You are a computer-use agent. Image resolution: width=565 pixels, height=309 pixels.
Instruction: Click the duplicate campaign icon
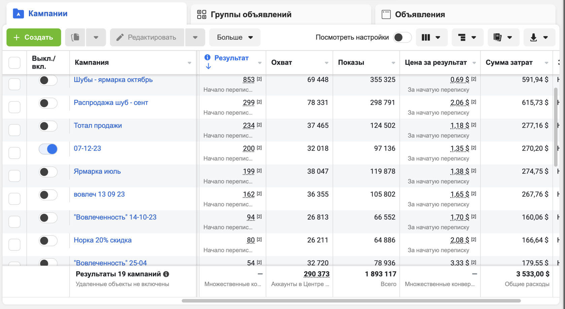pos(75,37)
